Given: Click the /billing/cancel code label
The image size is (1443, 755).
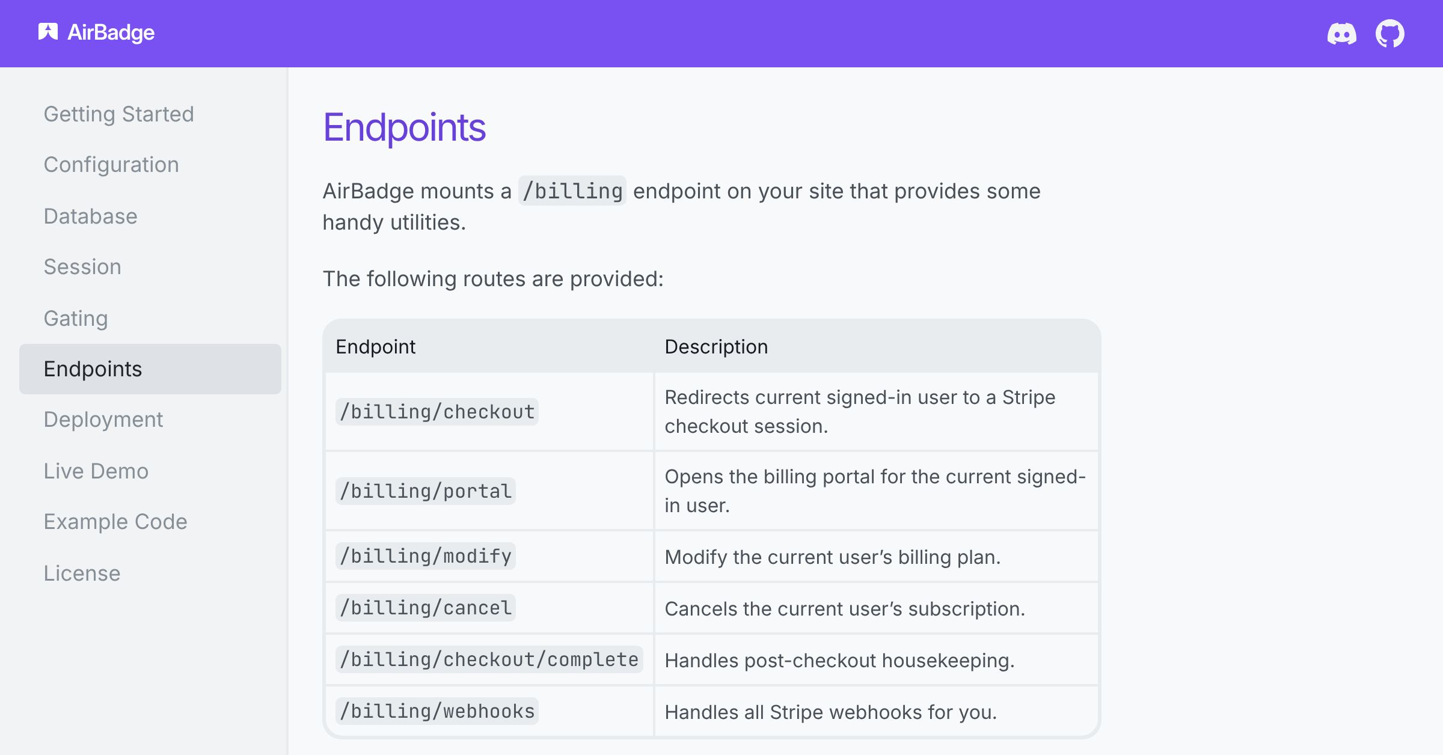Looking at the screenshot, I should pos(425,608).
